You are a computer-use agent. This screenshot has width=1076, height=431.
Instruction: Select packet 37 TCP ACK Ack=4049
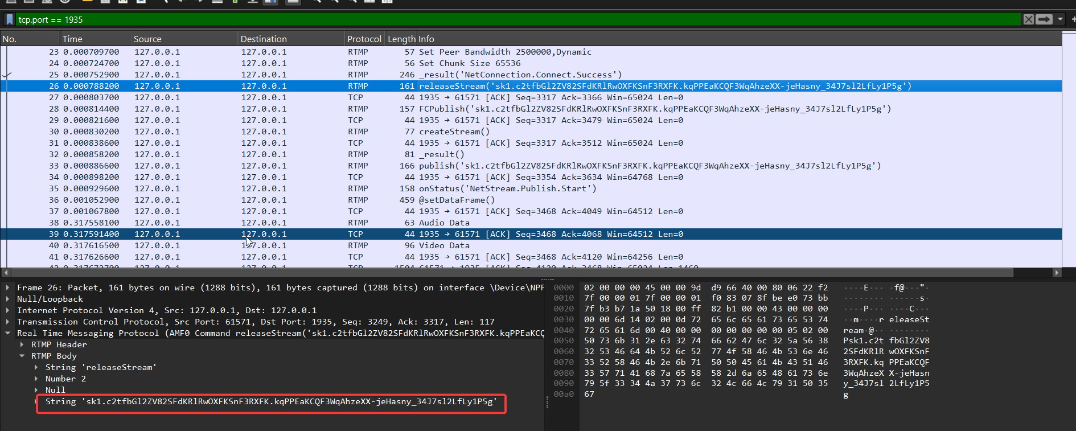[x=531, y=211]
